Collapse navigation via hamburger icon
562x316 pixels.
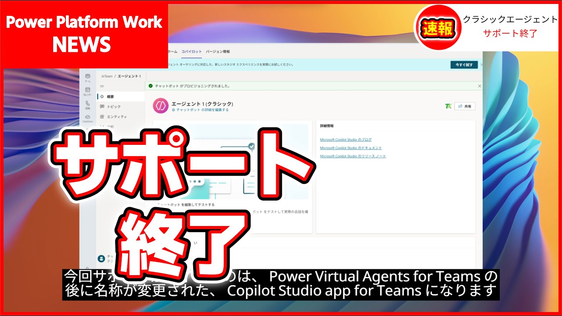[102, 86]
